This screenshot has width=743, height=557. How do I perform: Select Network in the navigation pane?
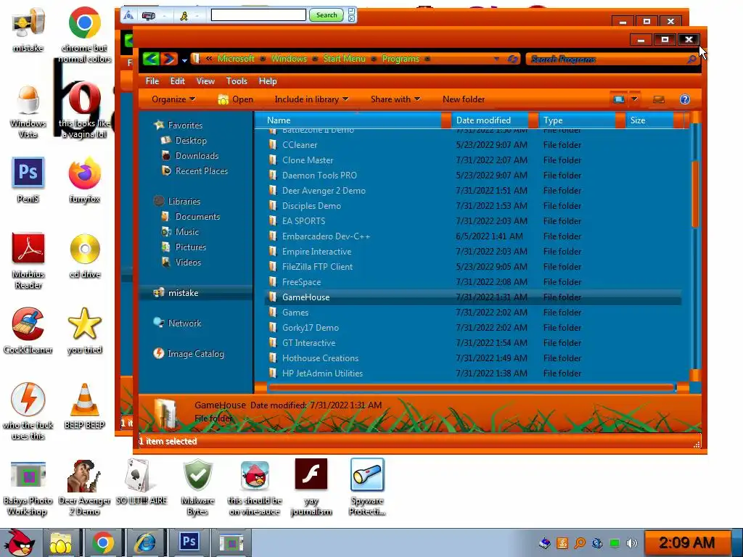coord(178,323)
